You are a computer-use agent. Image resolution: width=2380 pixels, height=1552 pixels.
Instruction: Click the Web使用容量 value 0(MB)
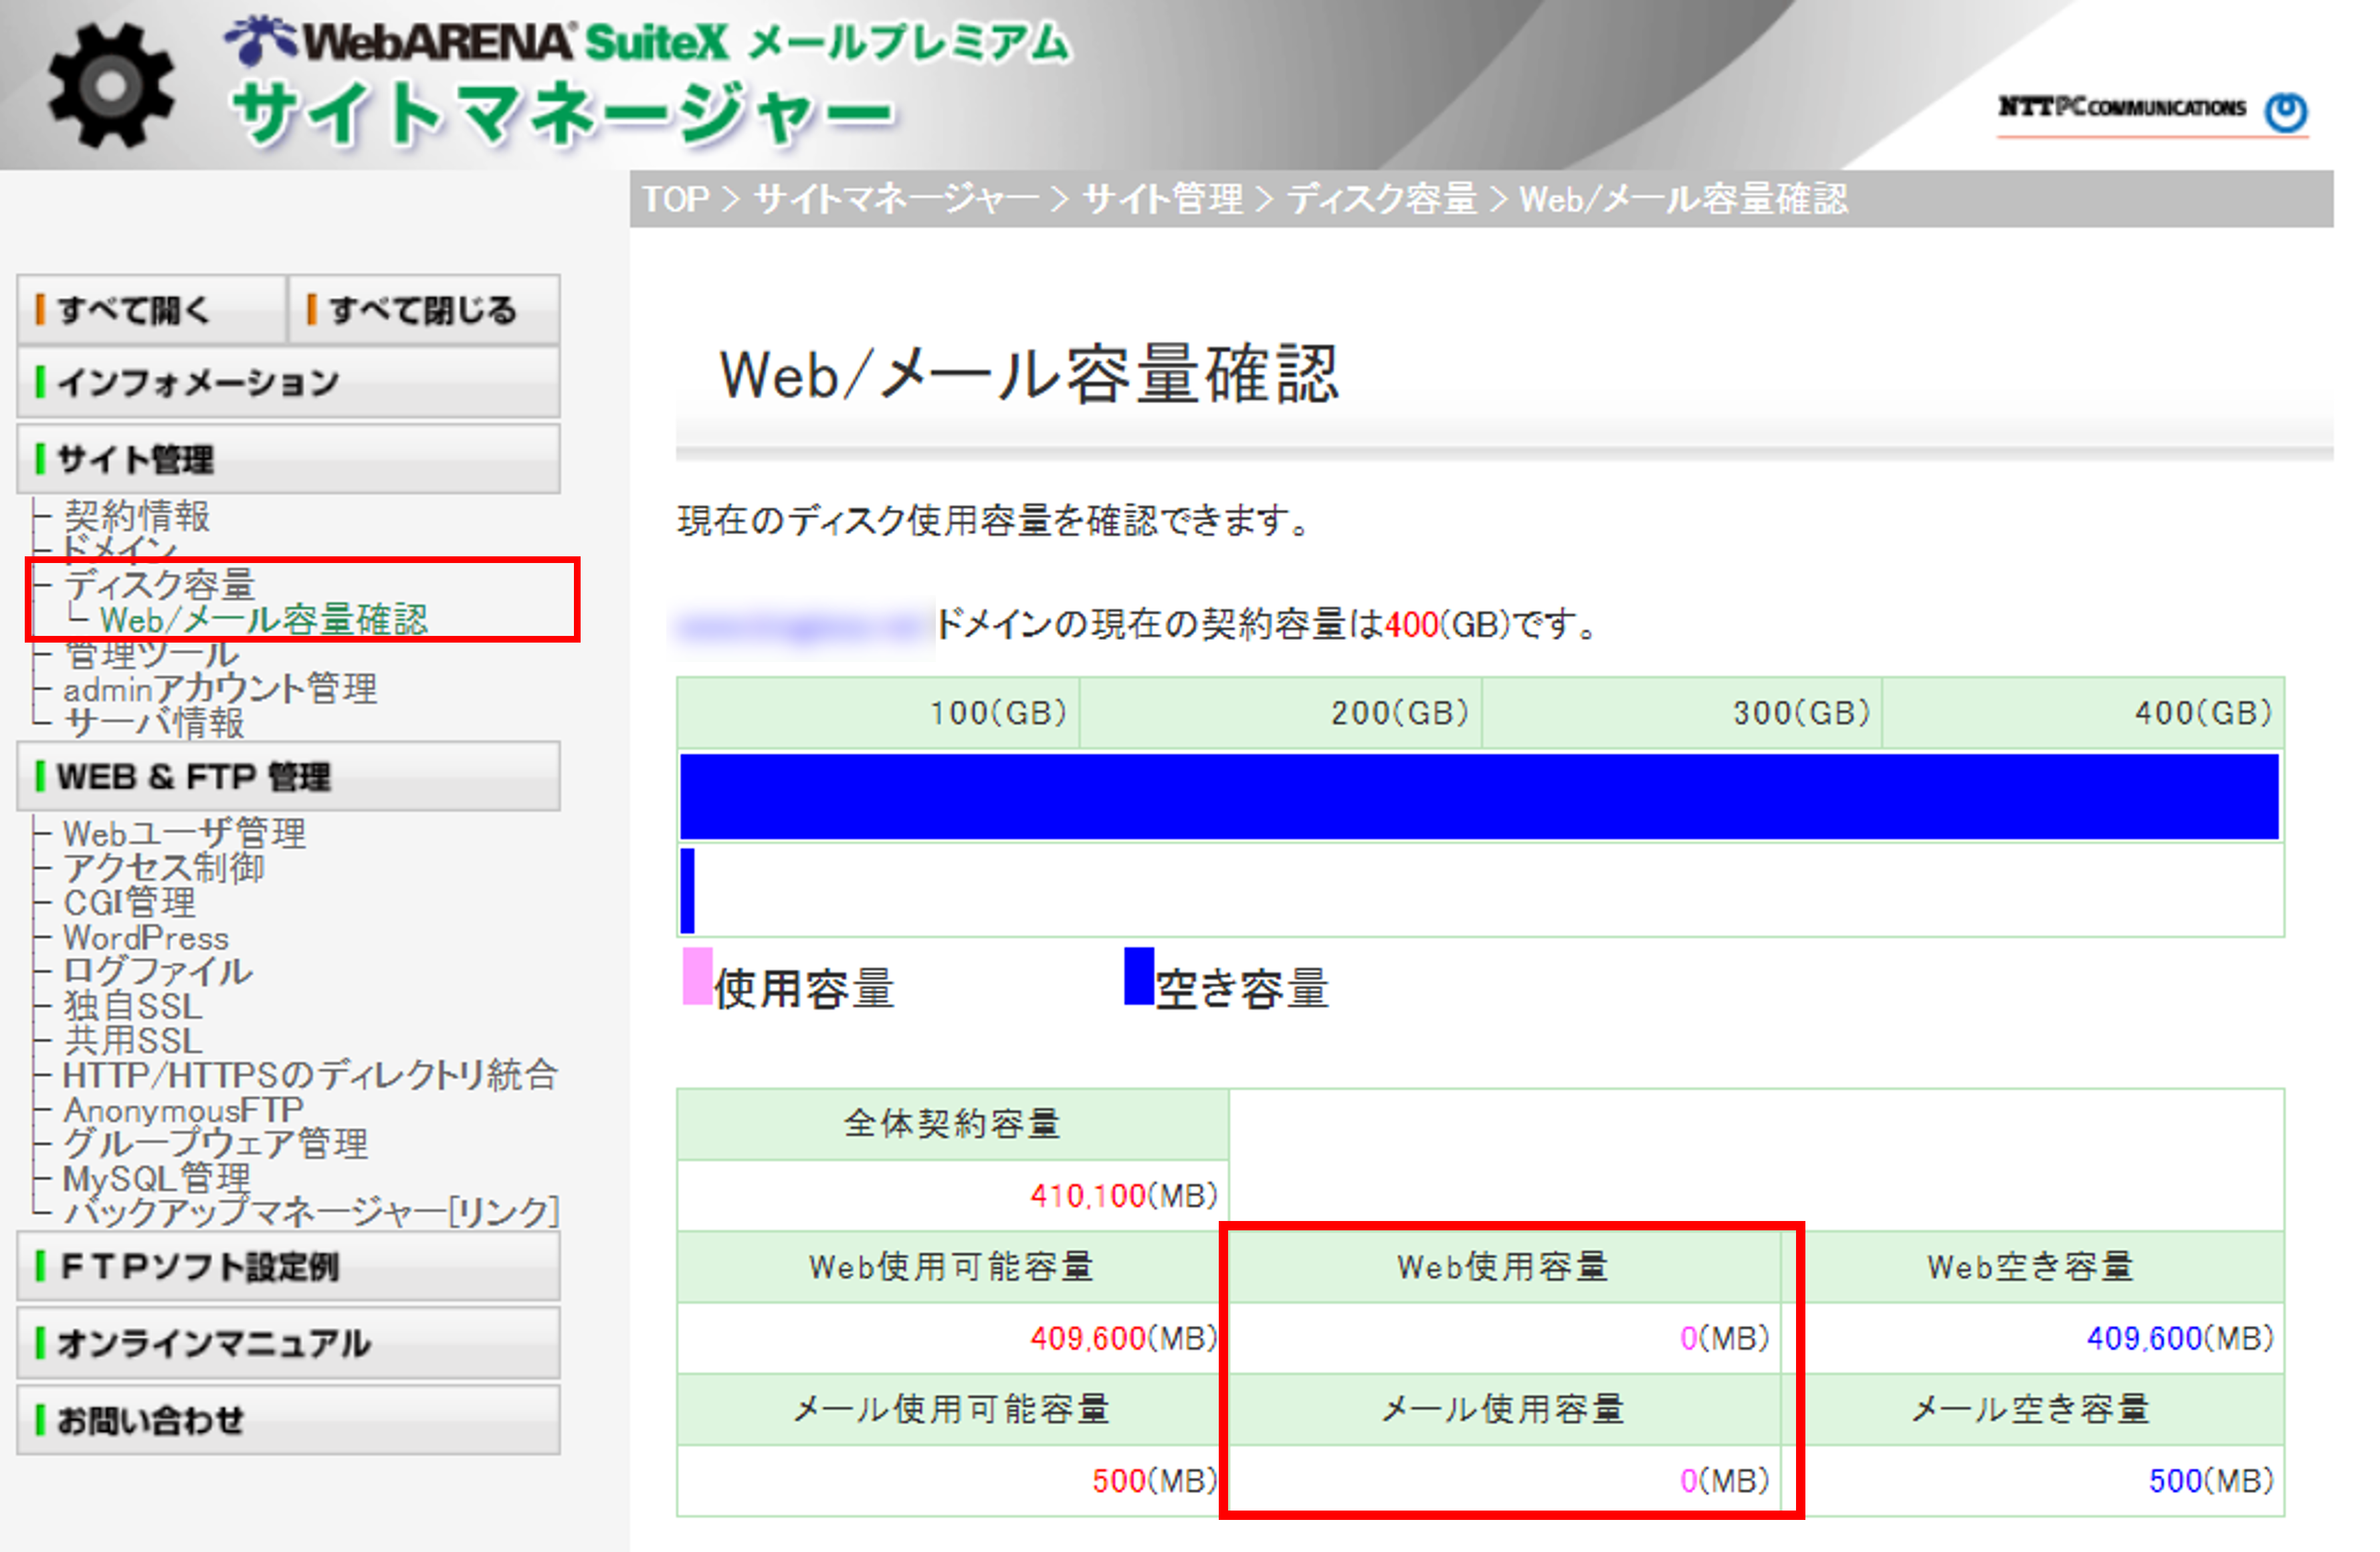pyautogui.click(x=1725, y=1338)
